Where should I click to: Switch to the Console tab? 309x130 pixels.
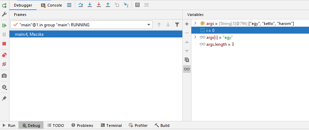[51, 5]
